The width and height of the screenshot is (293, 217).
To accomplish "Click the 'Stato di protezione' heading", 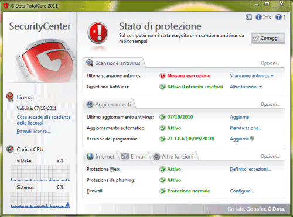I will pos(160,26).
